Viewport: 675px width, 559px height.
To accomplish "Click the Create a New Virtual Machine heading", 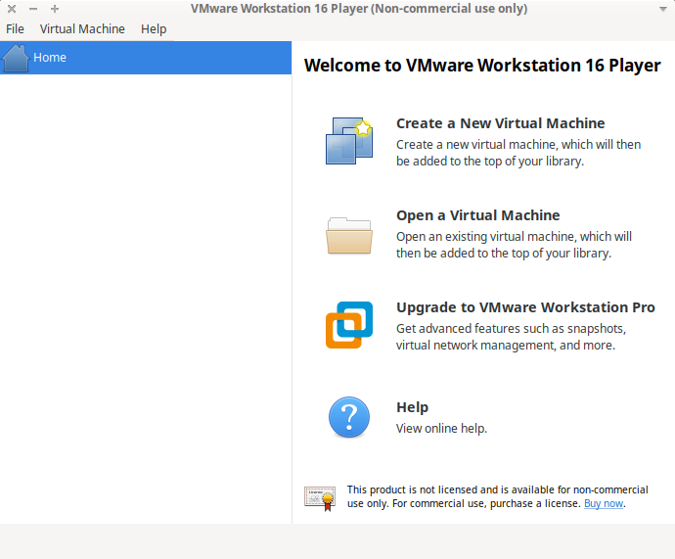I will [500, 123].
